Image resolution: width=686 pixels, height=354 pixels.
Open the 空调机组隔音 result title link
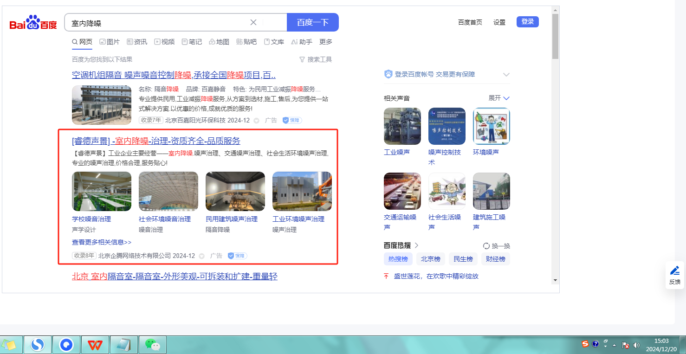[174, 75]
